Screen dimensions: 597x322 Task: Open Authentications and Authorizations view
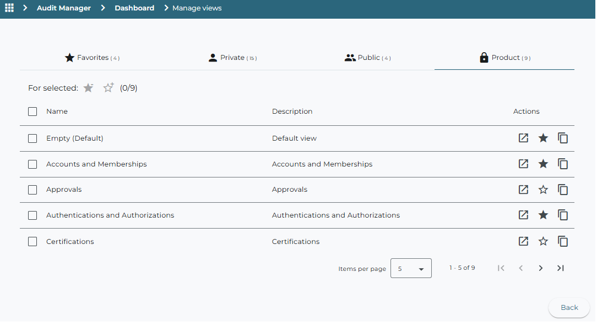click(524, 215)
